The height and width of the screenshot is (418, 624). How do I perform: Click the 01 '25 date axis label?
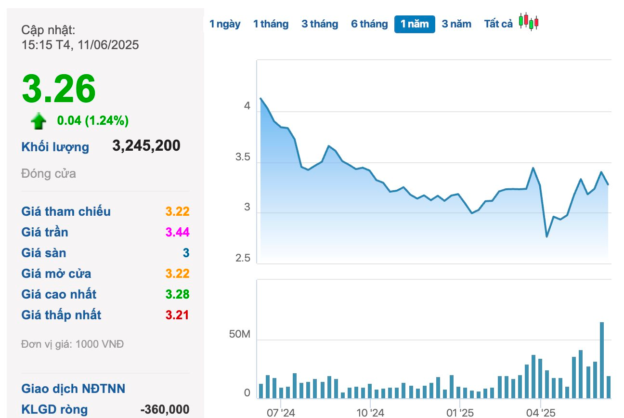coord(459,413)
